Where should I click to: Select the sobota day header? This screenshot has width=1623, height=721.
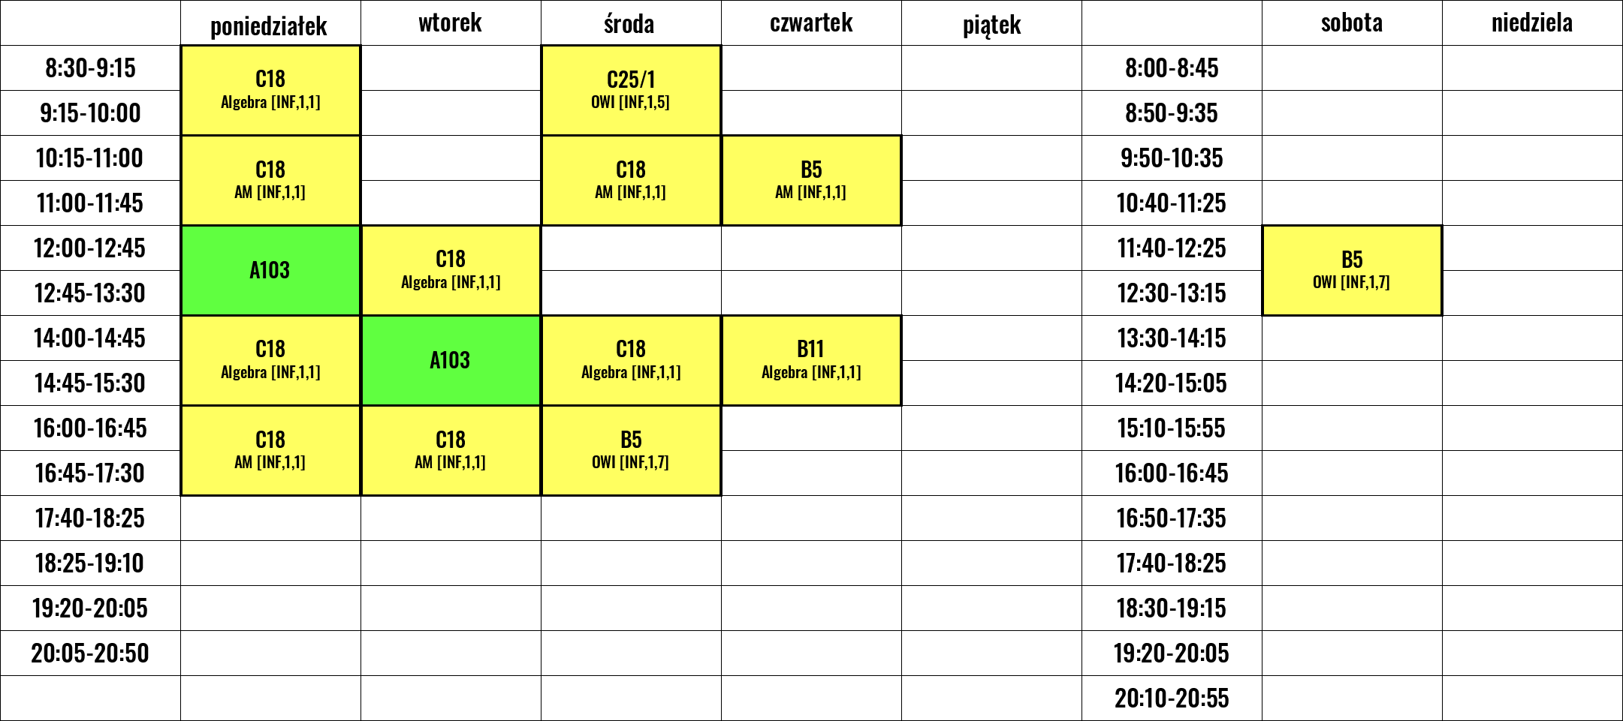point(1351,23)
